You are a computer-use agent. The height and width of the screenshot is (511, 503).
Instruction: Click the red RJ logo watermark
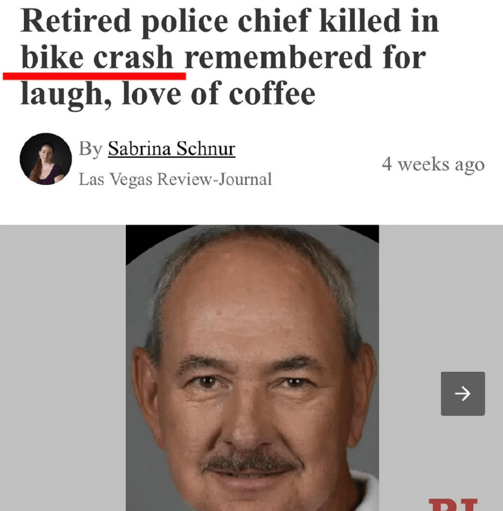pyautogui.click(x=453, y=505)
